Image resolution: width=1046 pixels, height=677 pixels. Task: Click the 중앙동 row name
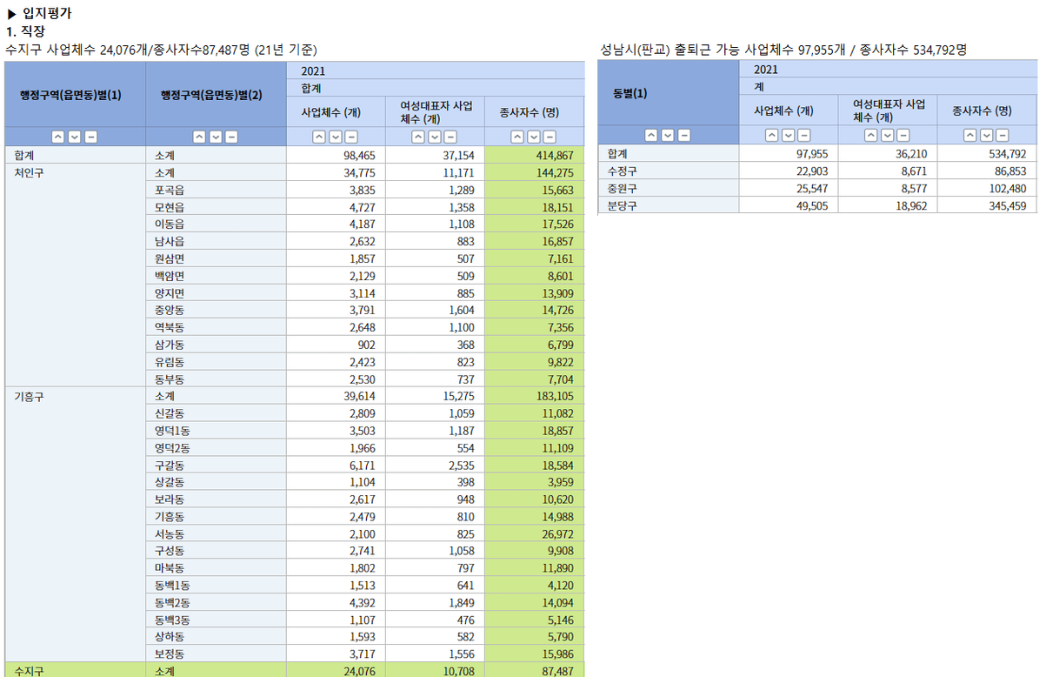171,310
